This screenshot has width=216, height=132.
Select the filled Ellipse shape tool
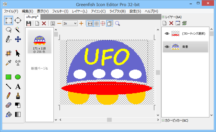[18, 77]
